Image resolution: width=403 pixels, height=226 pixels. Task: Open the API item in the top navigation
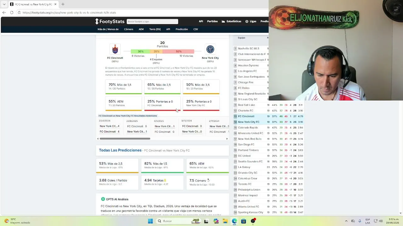click(201, 21)
